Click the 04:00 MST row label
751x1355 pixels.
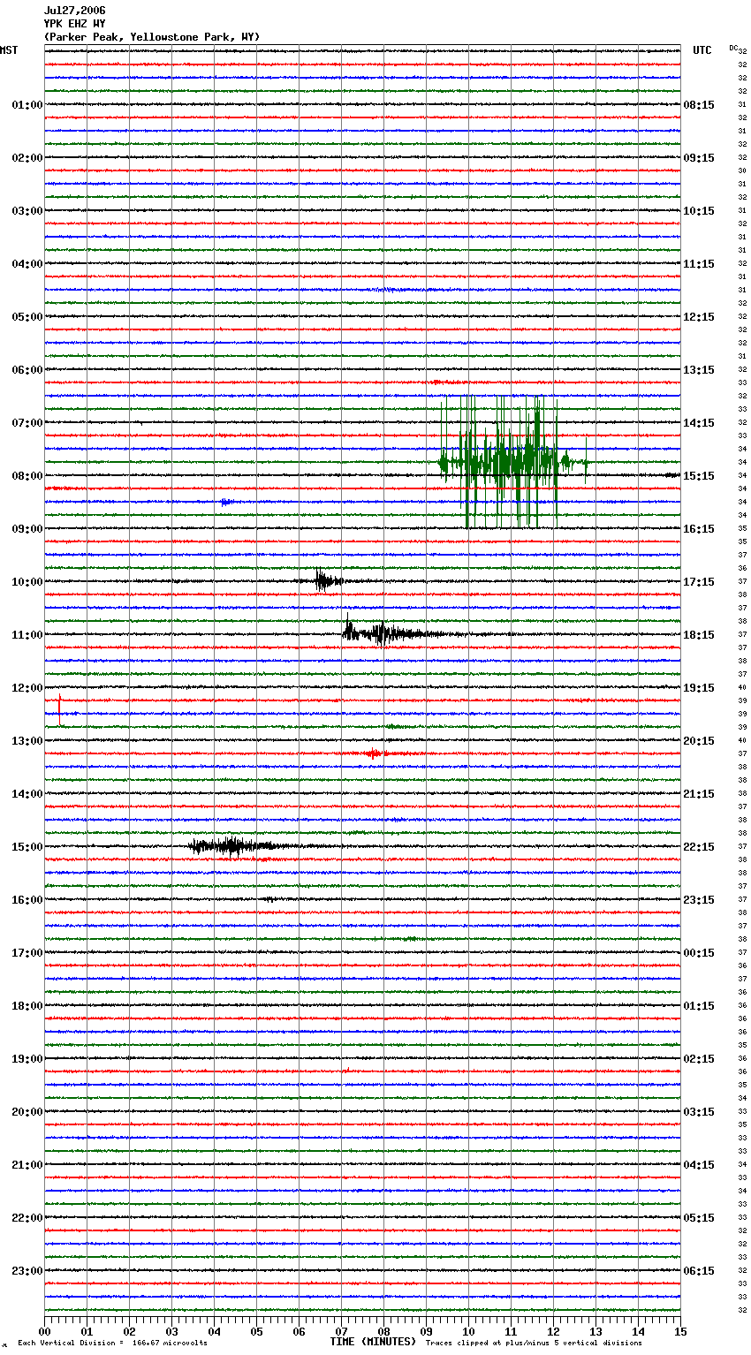point(27,264)
